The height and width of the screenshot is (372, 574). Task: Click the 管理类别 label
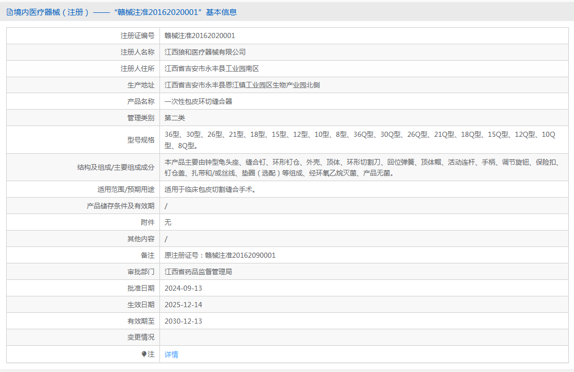141,118
